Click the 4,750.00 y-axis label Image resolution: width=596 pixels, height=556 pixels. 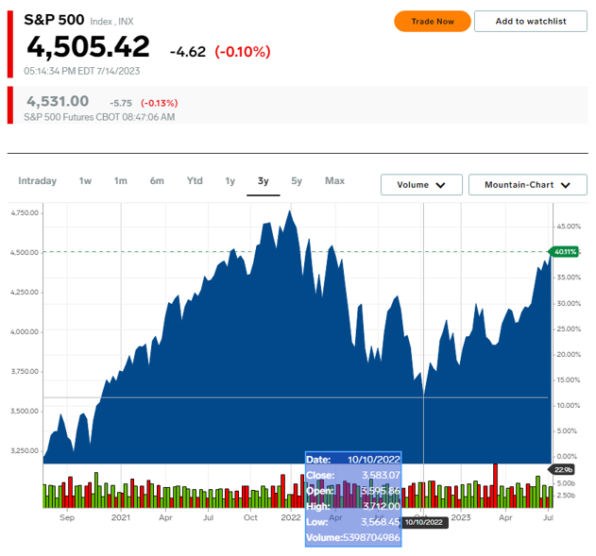tap(25, 213)
